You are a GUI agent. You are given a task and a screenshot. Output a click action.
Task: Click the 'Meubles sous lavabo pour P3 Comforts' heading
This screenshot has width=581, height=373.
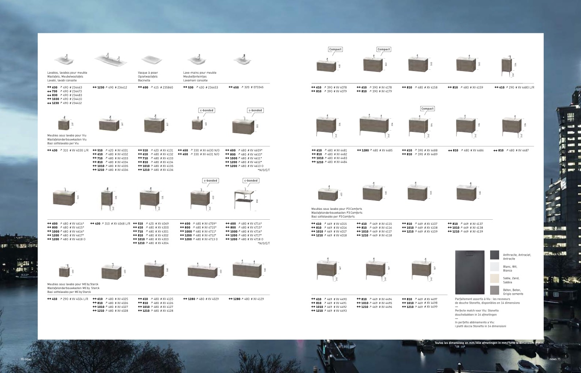click(337, 209)
